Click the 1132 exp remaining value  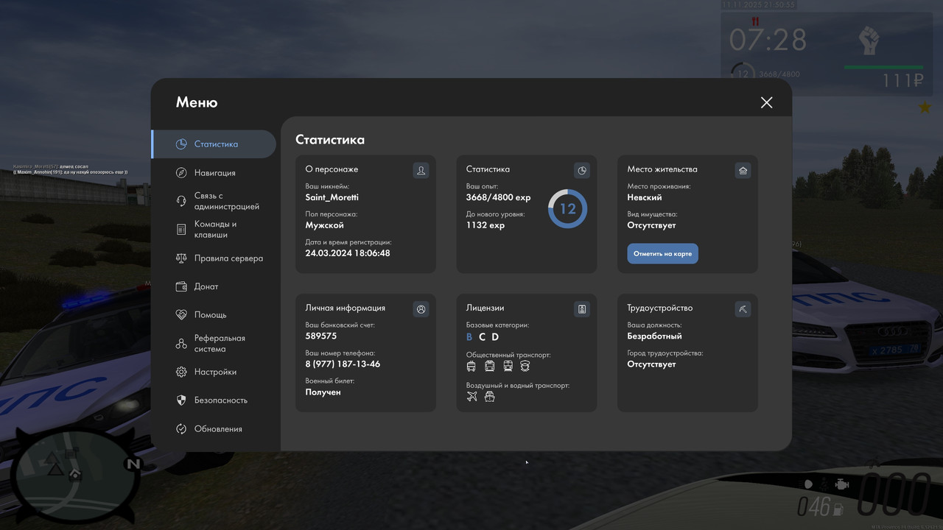(485, 225)
